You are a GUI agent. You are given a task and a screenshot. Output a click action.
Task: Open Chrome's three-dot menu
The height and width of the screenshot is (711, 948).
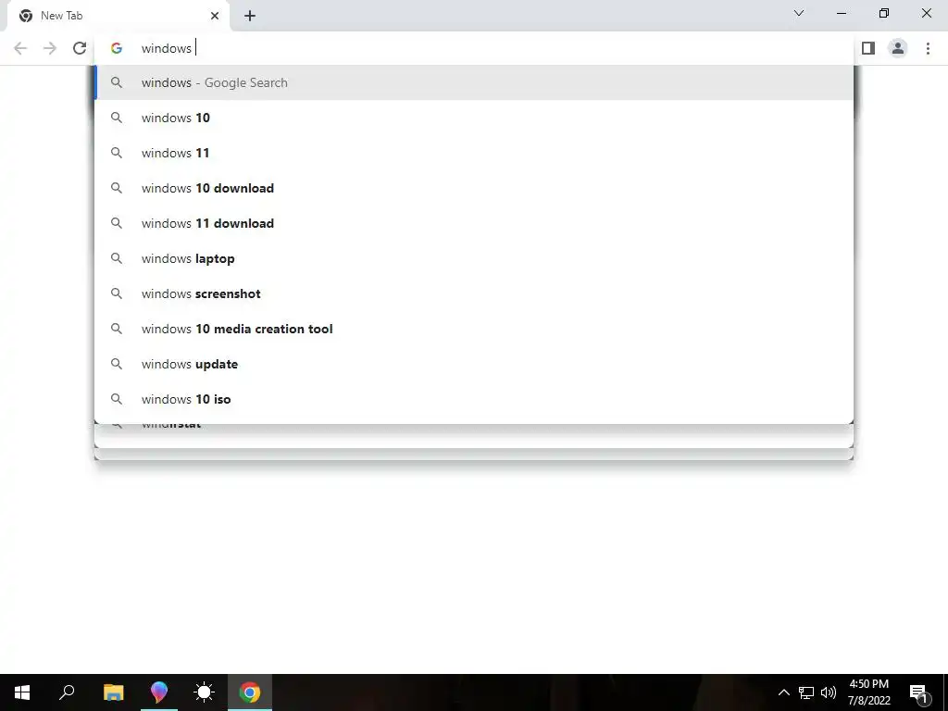(928, 48)
